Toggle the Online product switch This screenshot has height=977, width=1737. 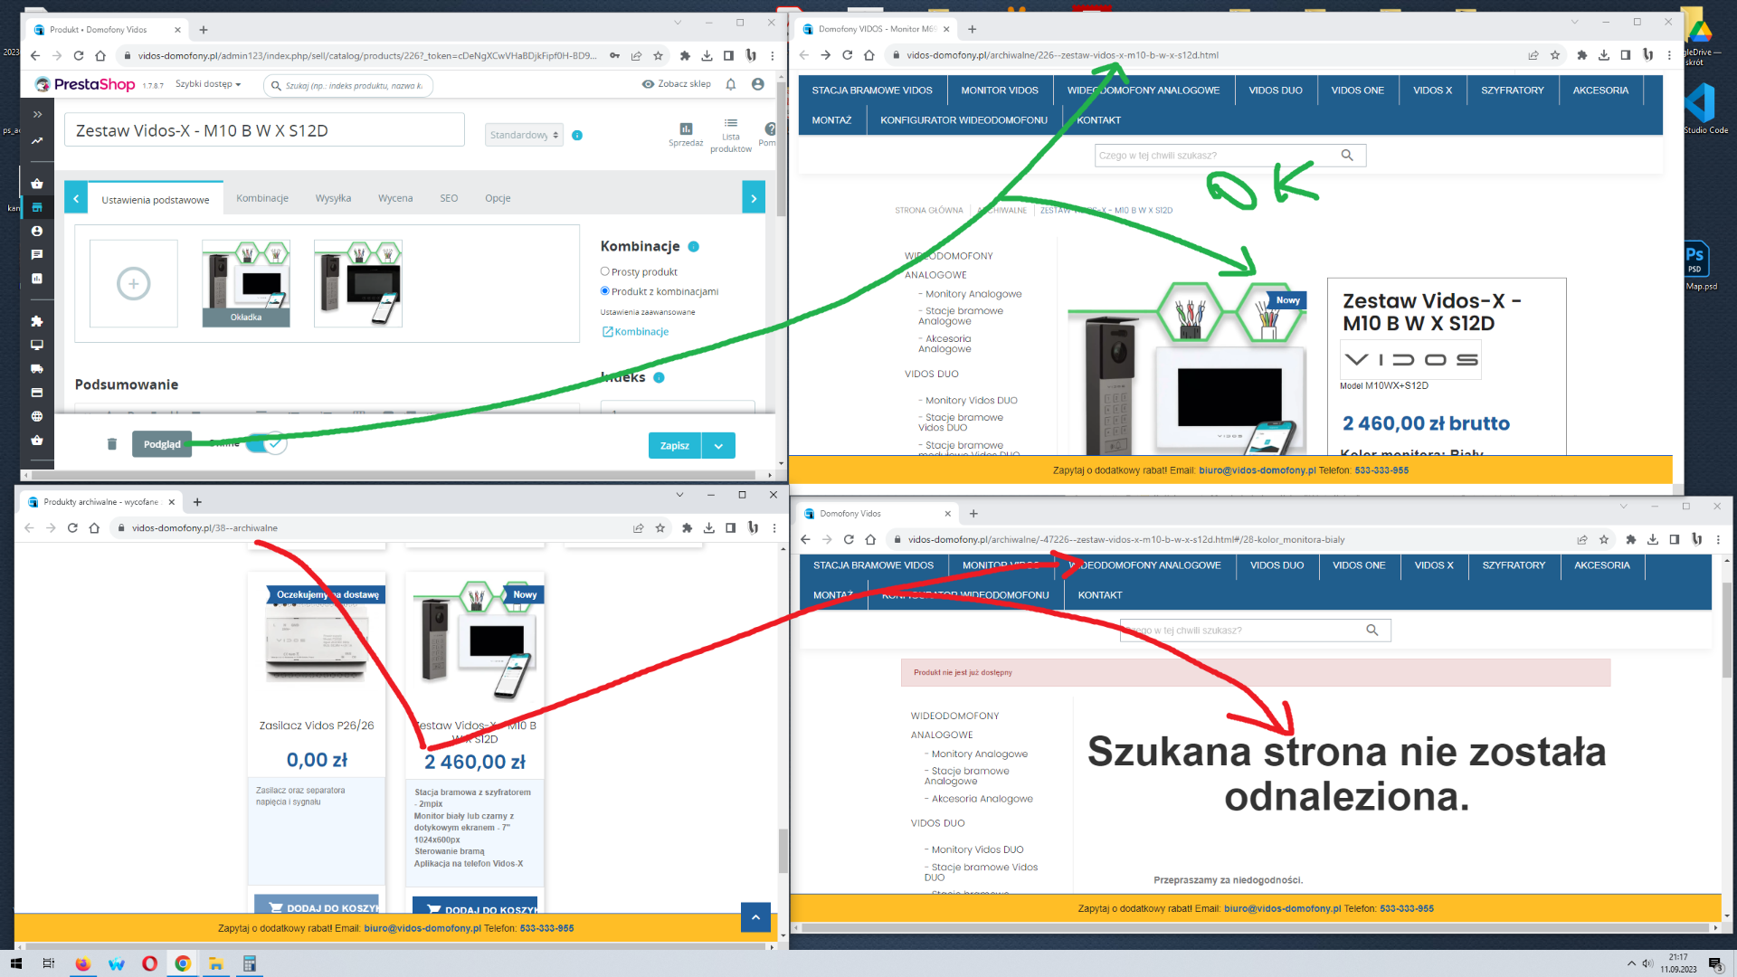click(266, 444)
